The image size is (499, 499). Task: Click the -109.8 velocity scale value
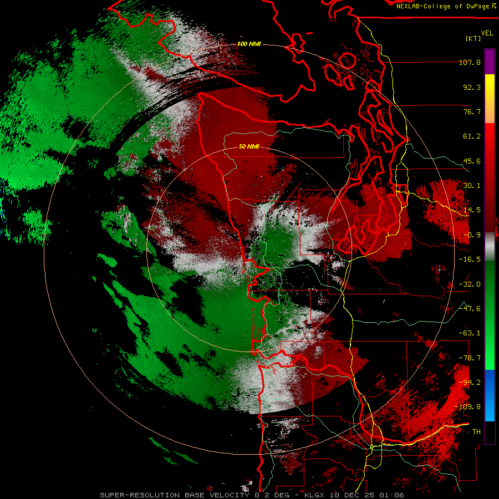click(x=468, y=407)
